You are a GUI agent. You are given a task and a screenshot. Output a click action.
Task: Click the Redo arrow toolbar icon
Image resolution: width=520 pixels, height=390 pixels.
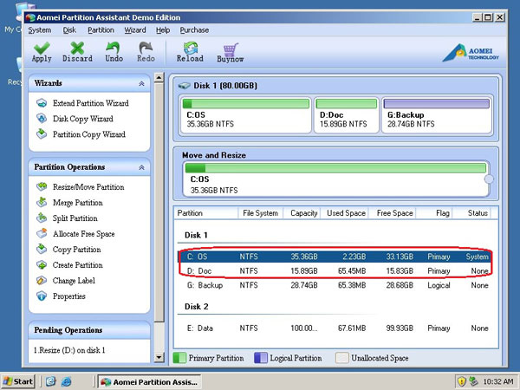(x=146, y=48)
